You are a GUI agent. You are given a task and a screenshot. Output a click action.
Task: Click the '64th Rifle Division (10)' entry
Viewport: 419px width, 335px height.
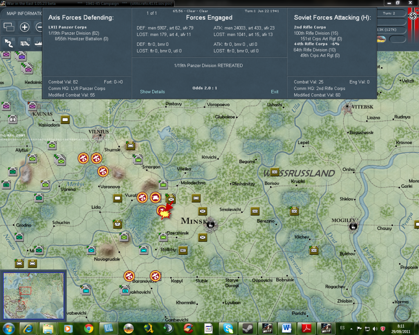click(315, 49)
